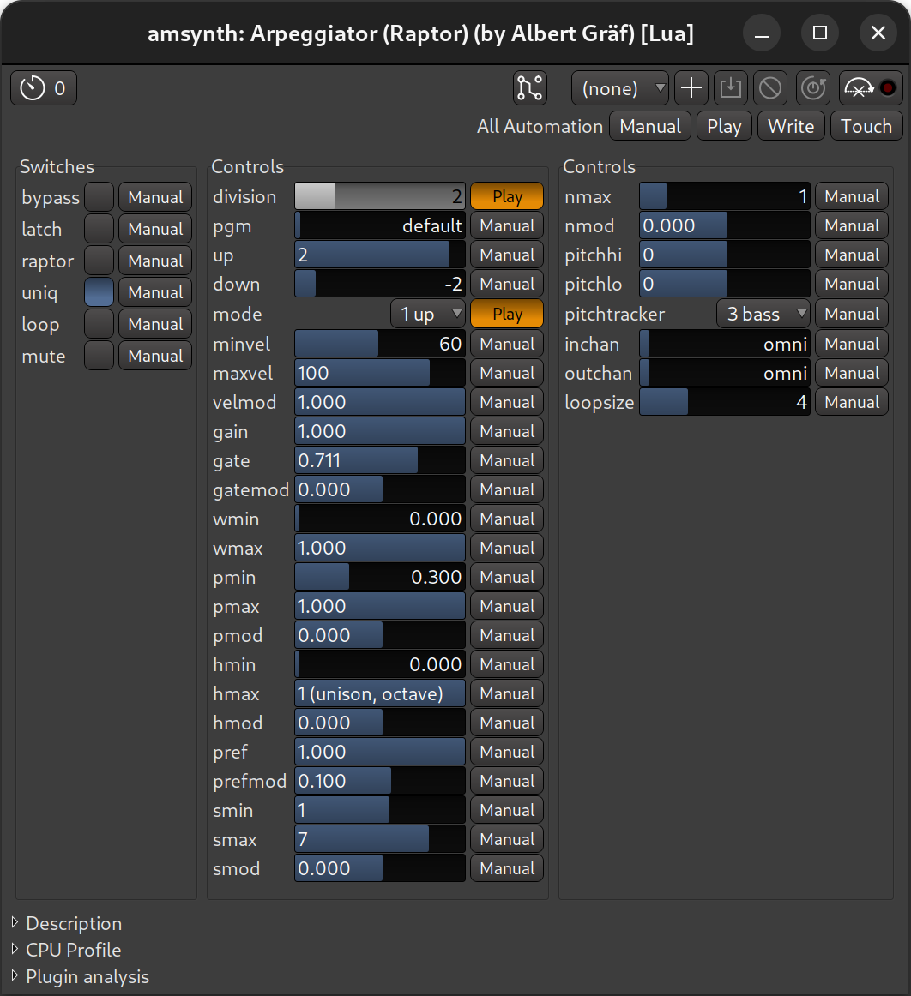Click the Manual button for hmod
The height and width of the screenshot is (996, 911).
507,723
